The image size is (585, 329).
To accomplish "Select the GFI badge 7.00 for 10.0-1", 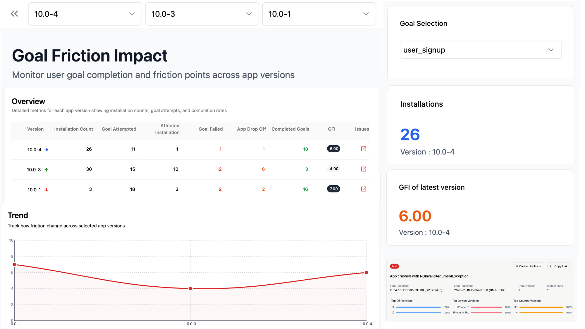I will (x=333, y=189).
